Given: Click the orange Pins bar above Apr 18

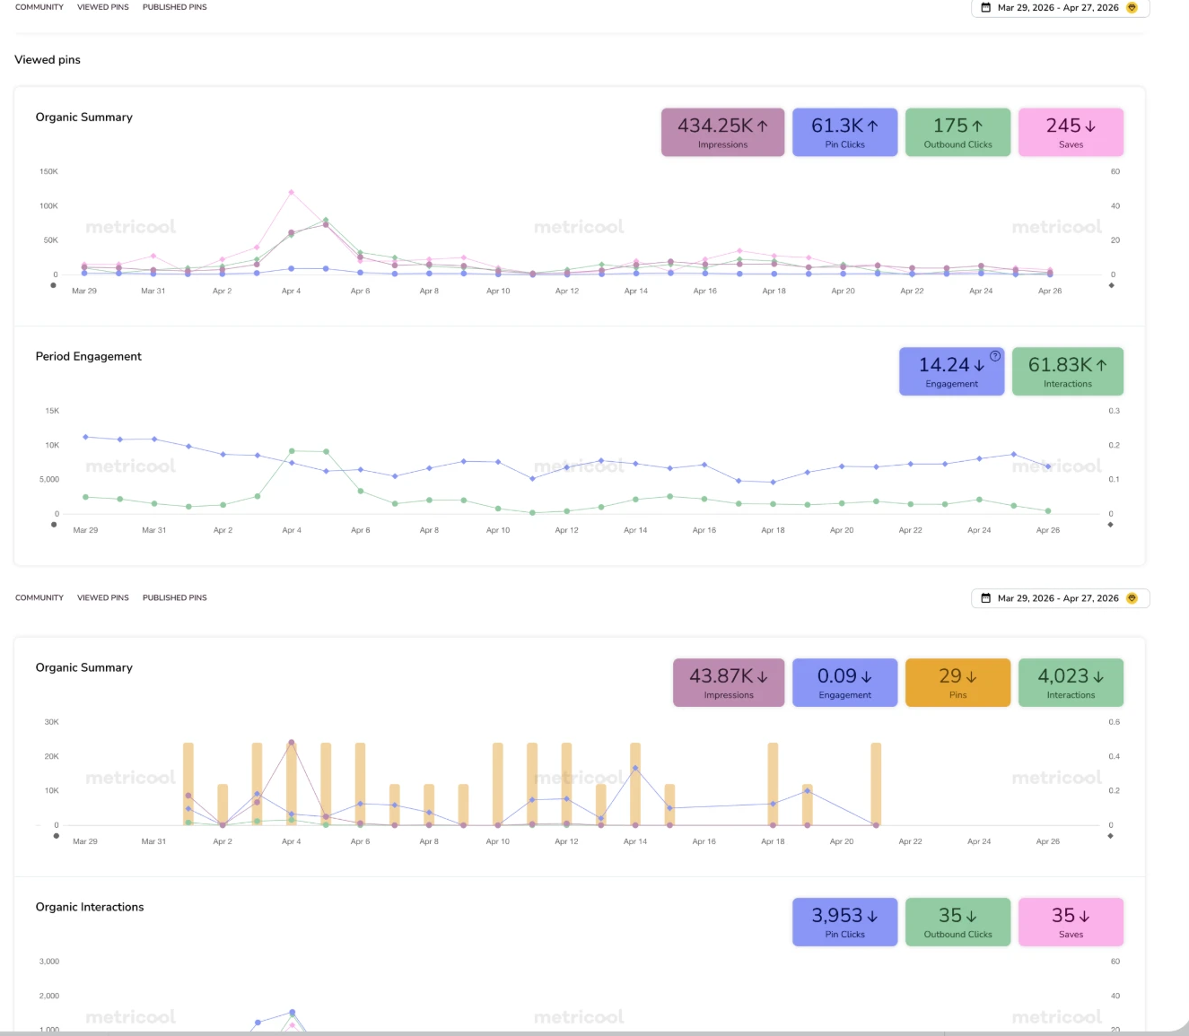Looking at the screenshot, I should [x=773, y=784].
